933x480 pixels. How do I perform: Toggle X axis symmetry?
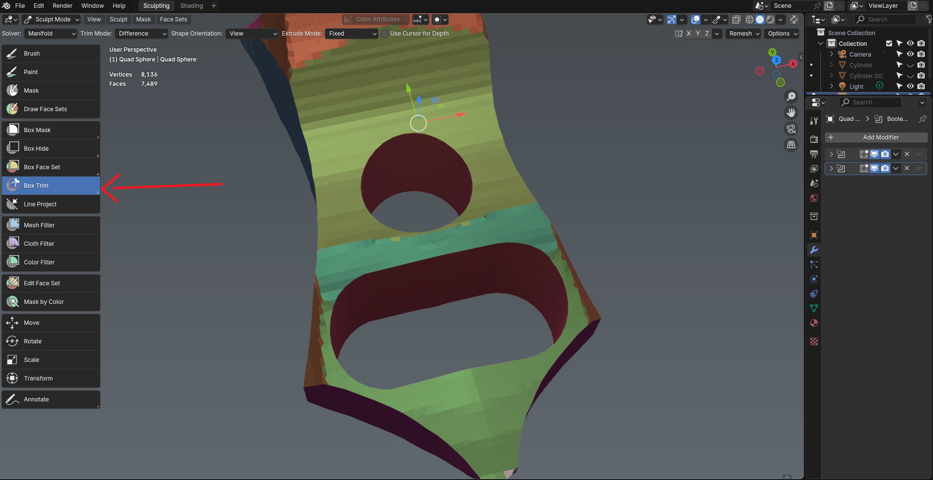pos(688,34)
